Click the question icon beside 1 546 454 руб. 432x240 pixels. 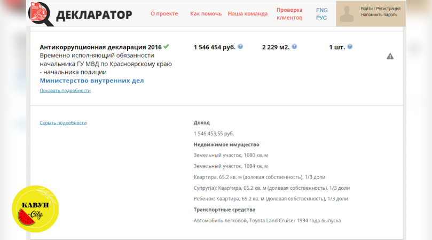pos(240,47)
